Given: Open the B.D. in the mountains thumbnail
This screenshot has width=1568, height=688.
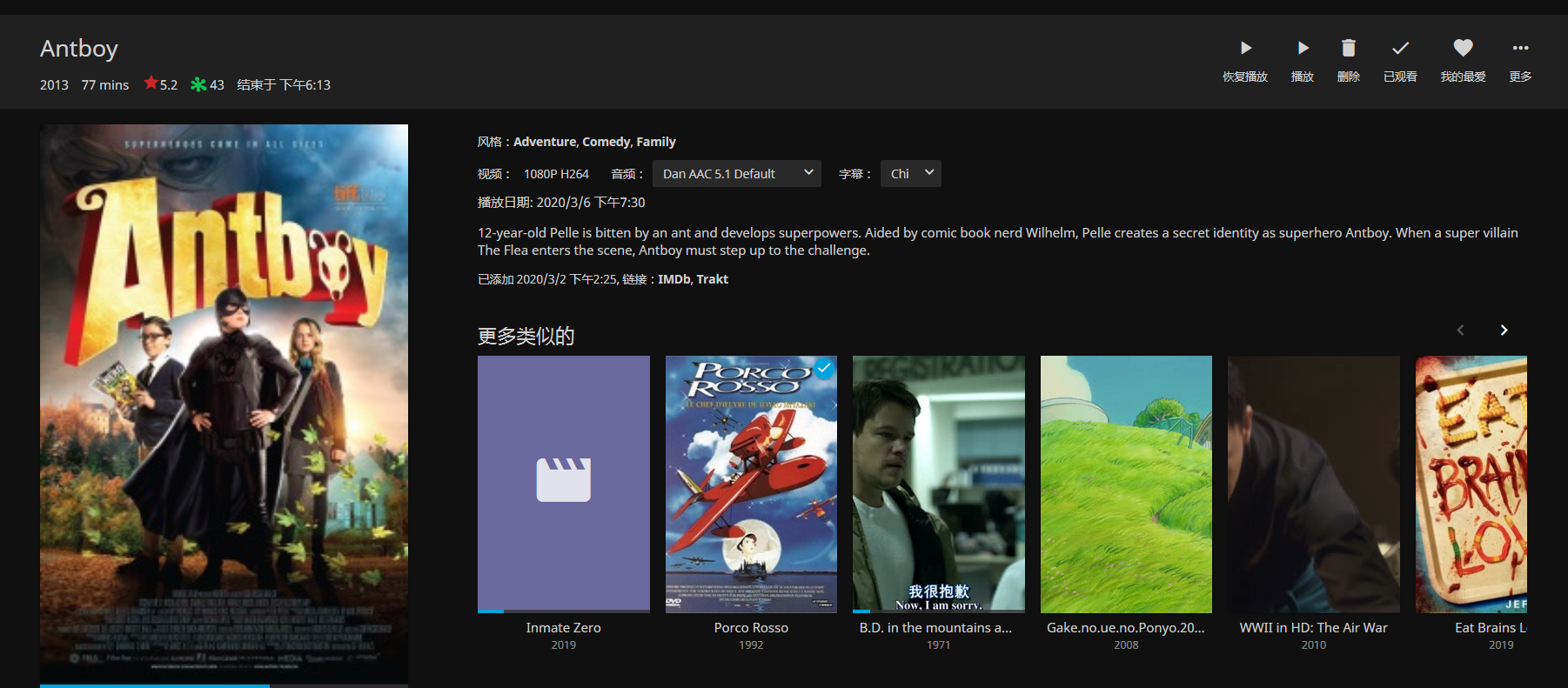Looking at the screenshot, I should click(939, 483).
